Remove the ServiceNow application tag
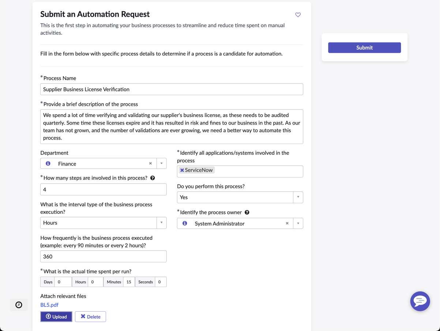The image size is (440, 331). point(182,170)
